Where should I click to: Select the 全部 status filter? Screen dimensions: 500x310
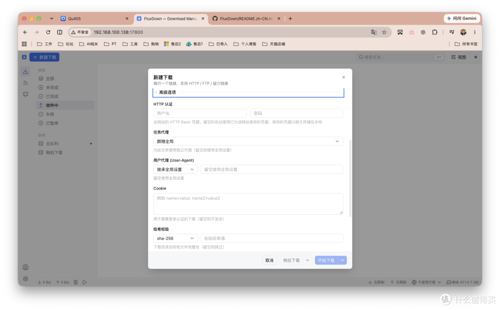65,78
